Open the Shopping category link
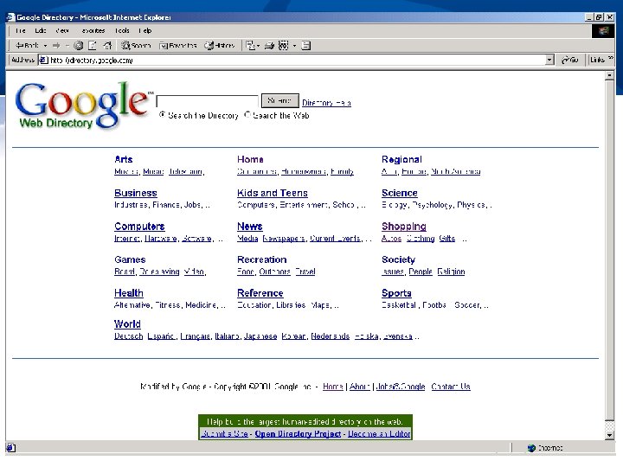Viewport: 623px width, 467px height. coord(404,227)
